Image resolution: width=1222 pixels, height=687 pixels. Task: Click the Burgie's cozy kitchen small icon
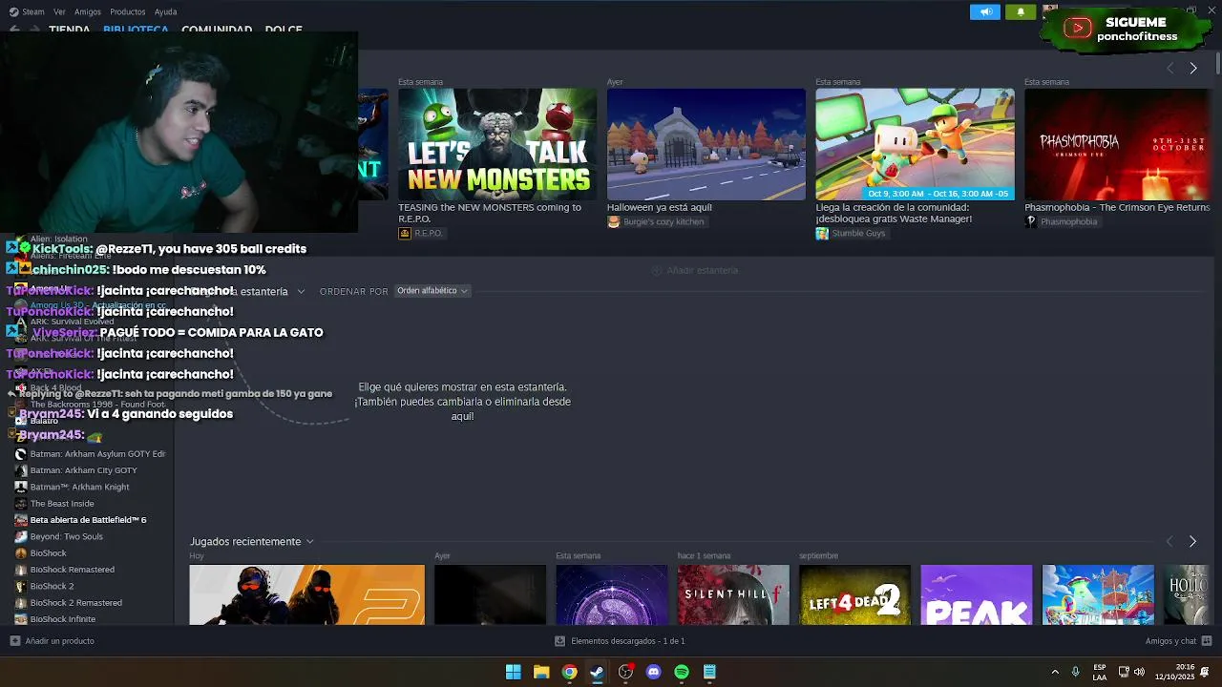coord(614,221)
